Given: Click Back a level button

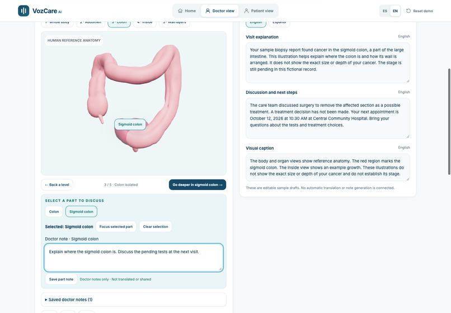Looking at the screenshot, I should click(x=57, y=185).
